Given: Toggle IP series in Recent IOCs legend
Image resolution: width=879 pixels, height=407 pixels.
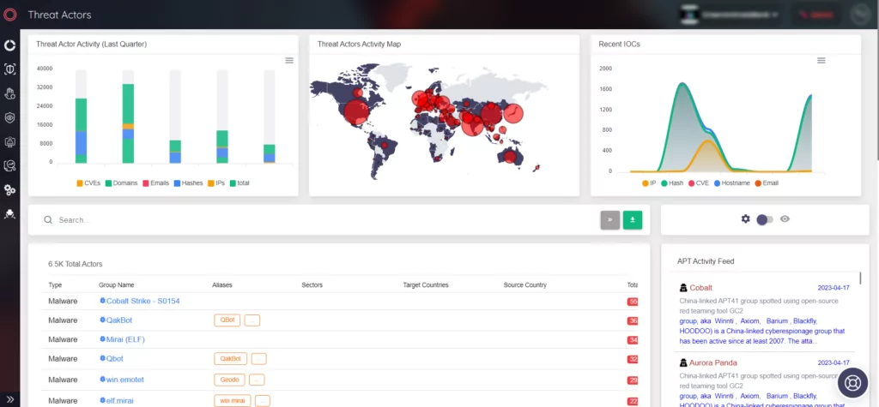Looking at the screenshot, I should pyautogui.click(x=649, y=183).
